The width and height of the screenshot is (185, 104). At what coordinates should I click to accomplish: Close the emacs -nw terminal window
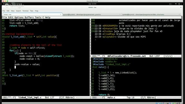tap(181, 7)
